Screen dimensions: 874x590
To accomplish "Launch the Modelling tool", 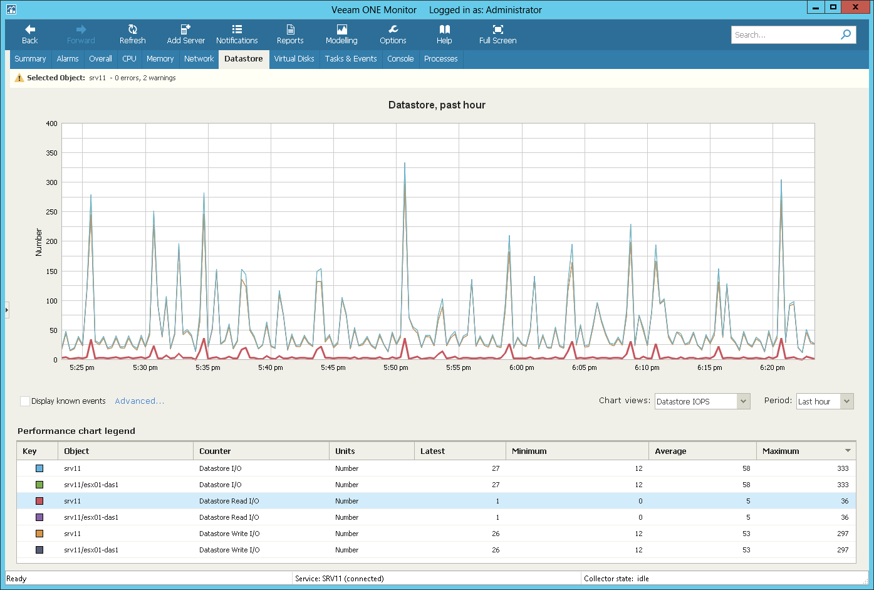I will click(x=341, y=34).
